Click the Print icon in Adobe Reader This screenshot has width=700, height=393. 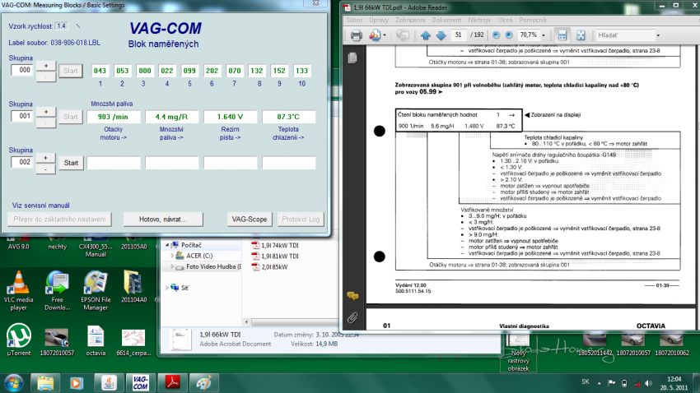[x=357, y=35]
